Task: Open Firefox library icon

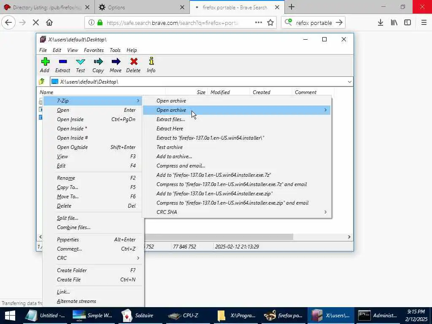Action: pyautogui.click(x=394, y=23)
